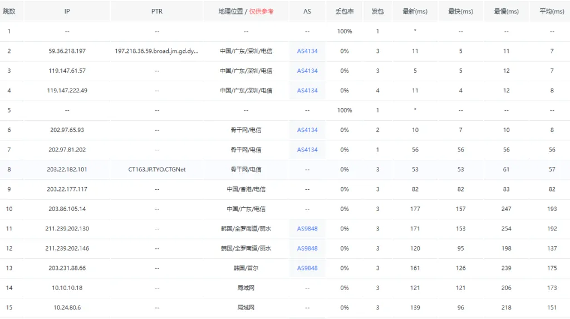The image size is (570, 319).
Task: Select IP cell 211.239.202.130
Action: pos(67,228)
